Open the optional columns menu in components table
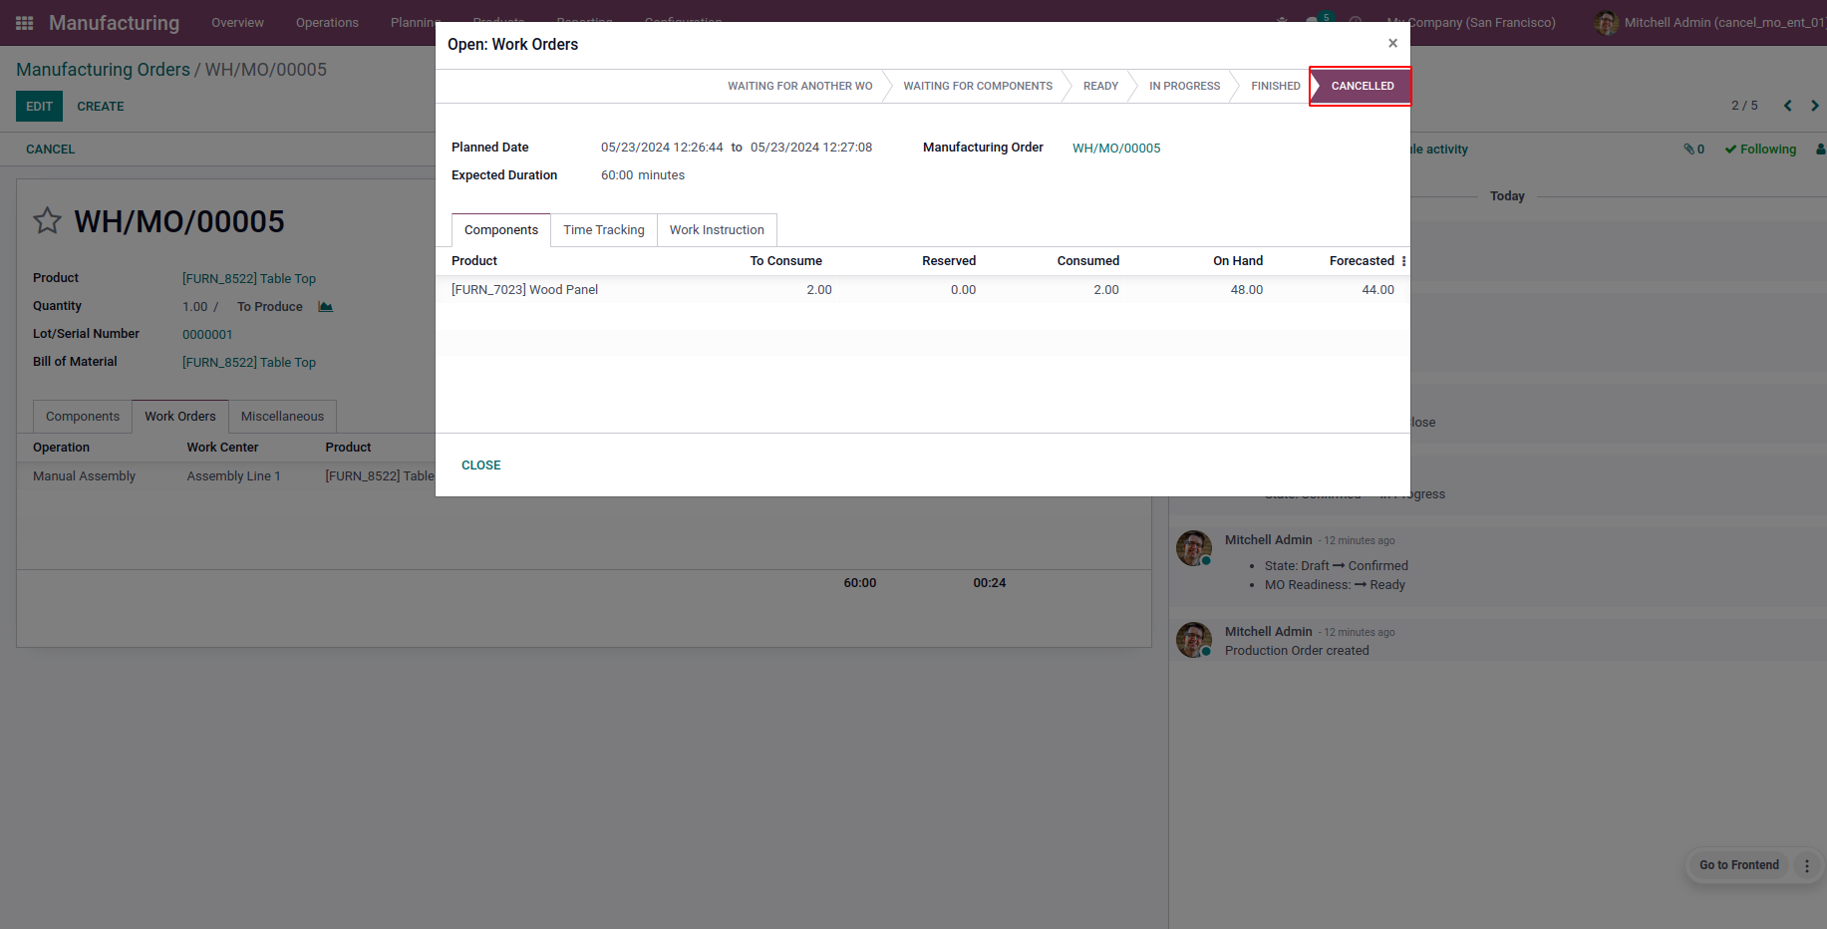The width and height of the screenshot is (1827, 929). pyautogui.click(x=1403, y=261)
